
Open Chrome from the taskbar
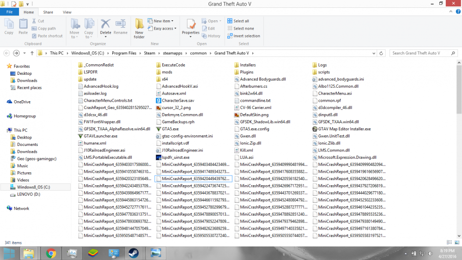click(x=51, y=253)
